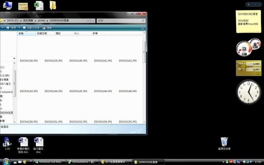The image size is (264, 165).
Task: Click the Explorer help question mark icon
Action: (142, 28)
